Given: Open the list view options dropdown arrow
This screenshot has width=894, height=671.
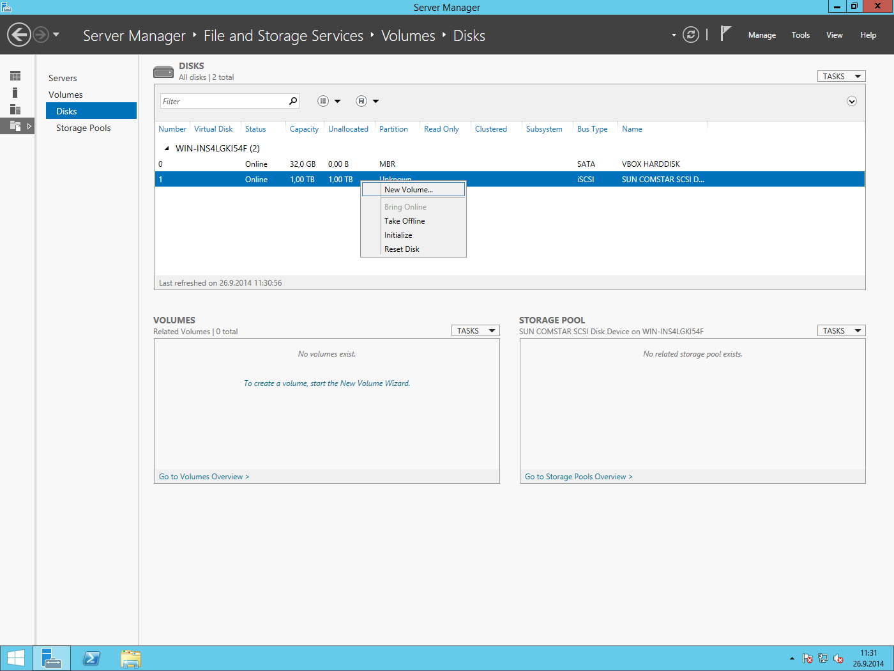Looking at the screenshot, I should pyautogui.click(x=338, y=101).
